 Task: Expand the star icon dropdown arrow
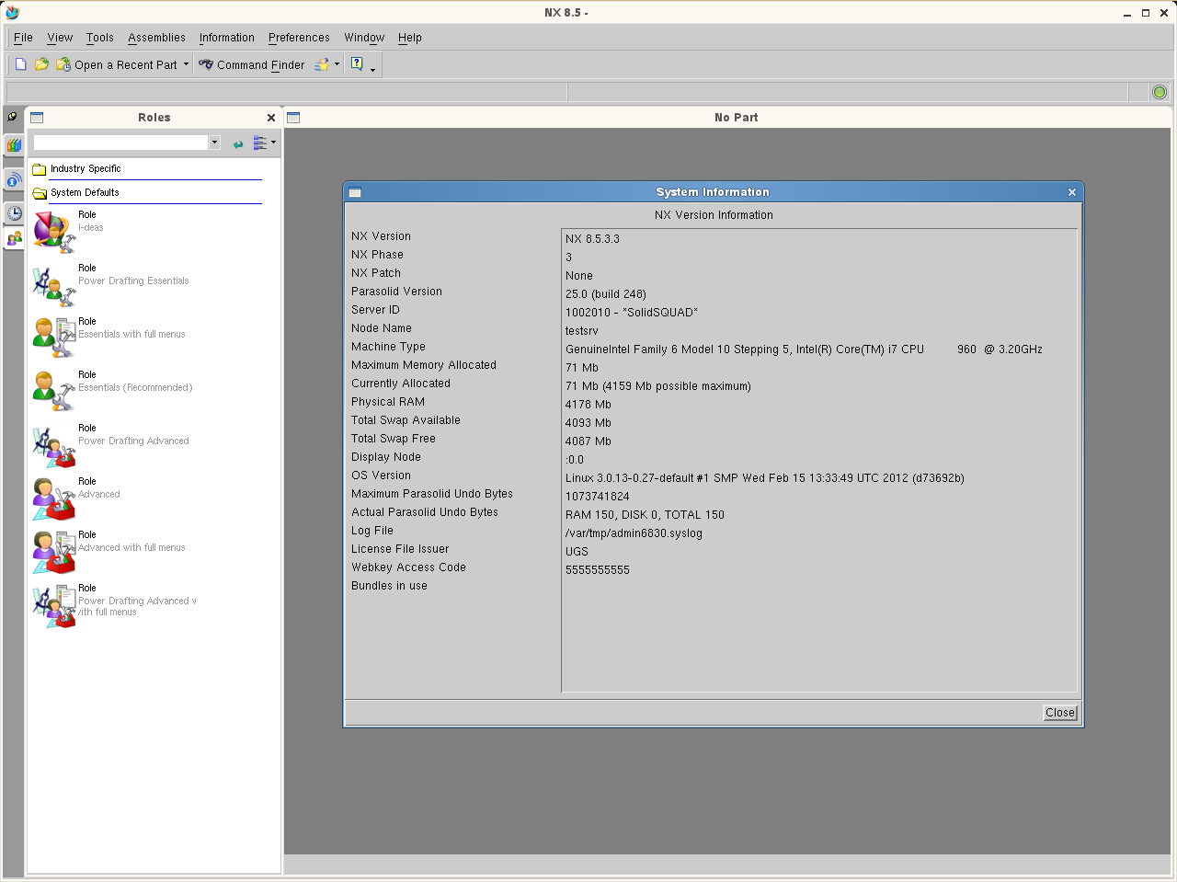[337, 64]
